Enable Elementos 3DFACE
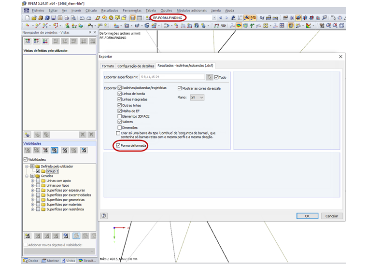 (x=120, y=116)
